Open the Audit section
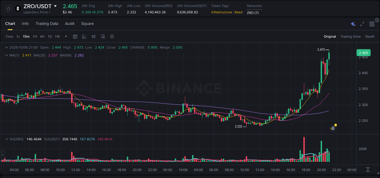Viewport: 380px width, 178px height. tap(70, 24)
